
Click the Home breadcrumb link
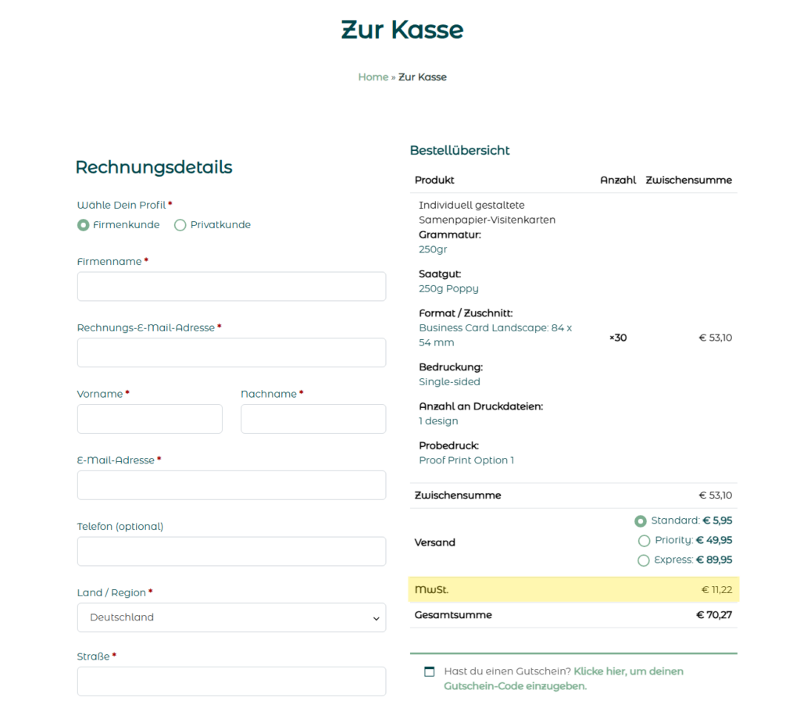click(x=373, y=77)
